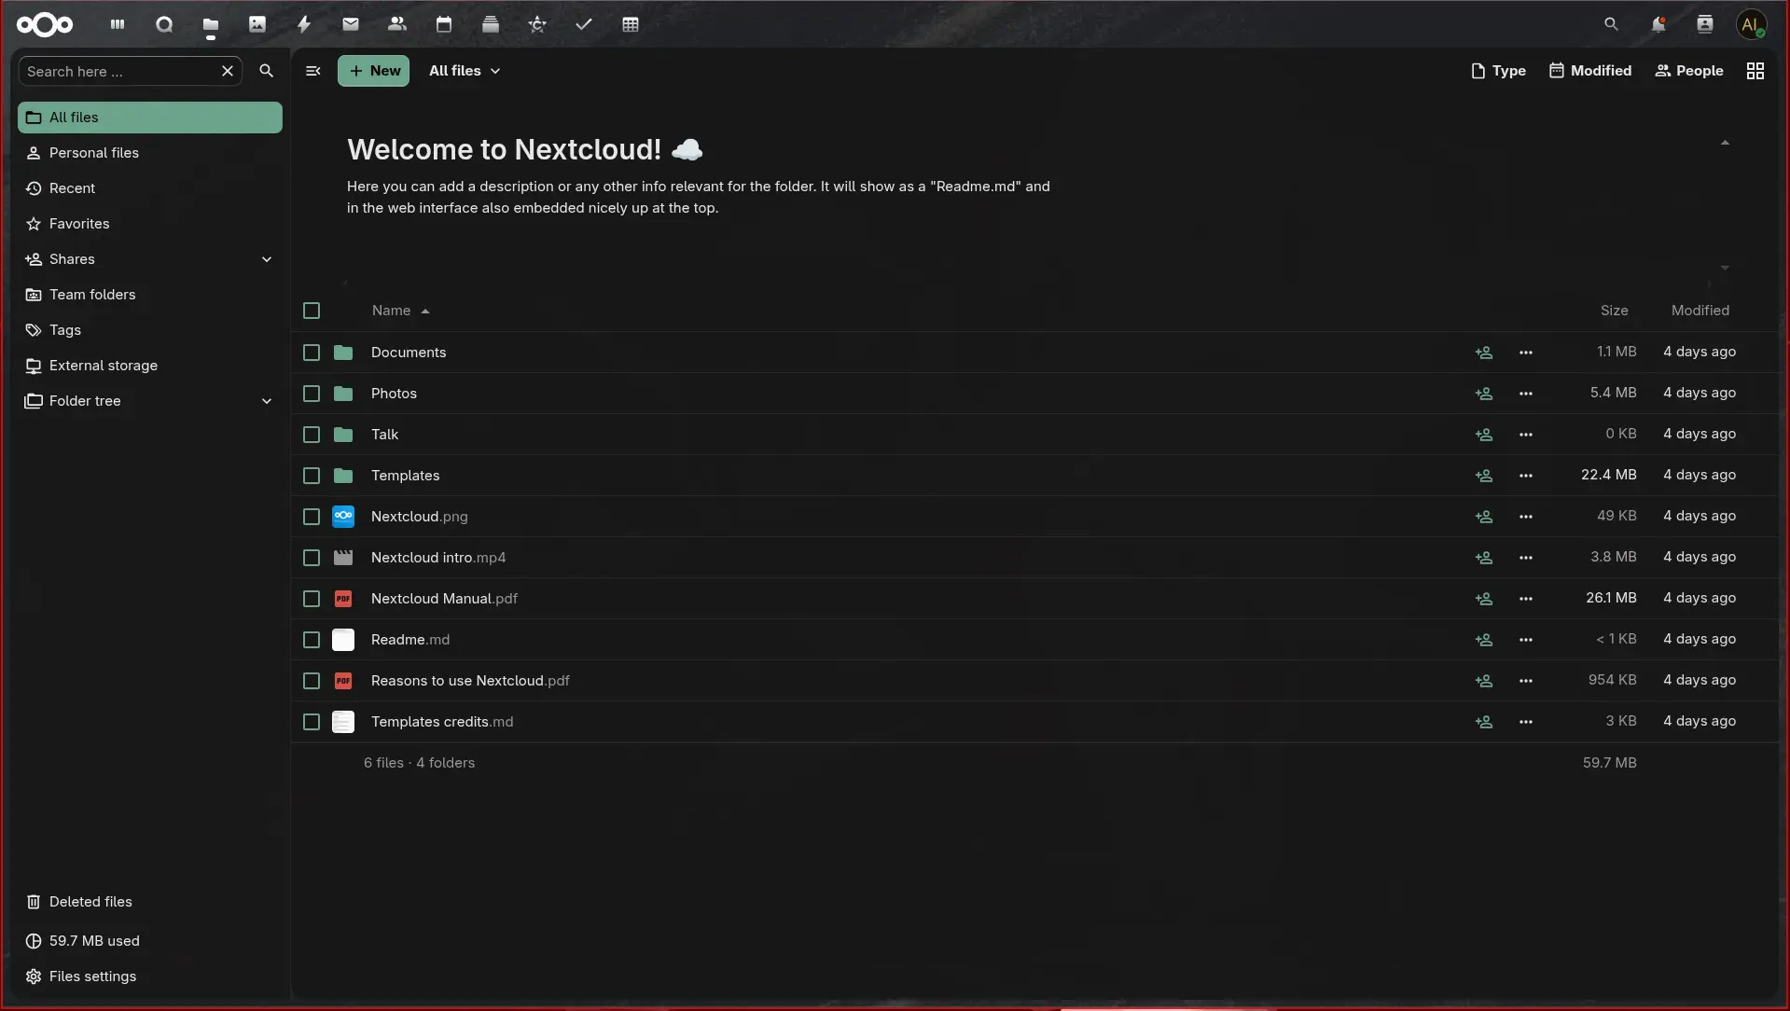Expand the Folder tree chevron

[x=267, y=401]
